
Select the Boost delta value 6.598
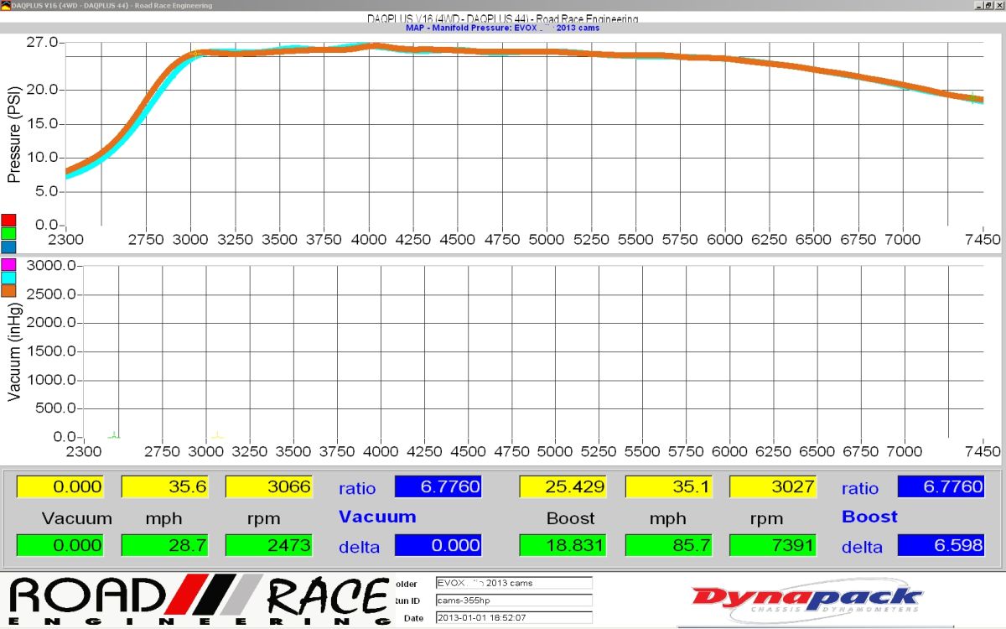click(x=941, y=546)
